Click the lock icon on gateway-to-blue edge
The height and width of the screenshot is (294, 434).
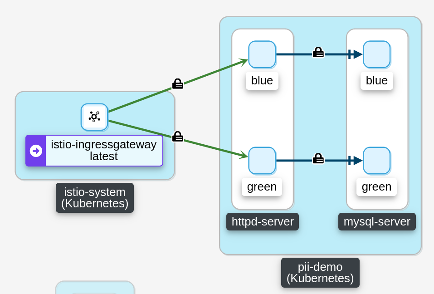tap(178, 83)
